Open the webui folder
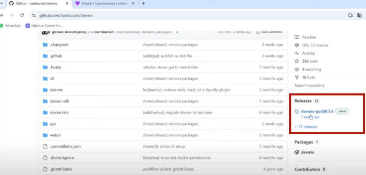366x175 pixels. 55,135
